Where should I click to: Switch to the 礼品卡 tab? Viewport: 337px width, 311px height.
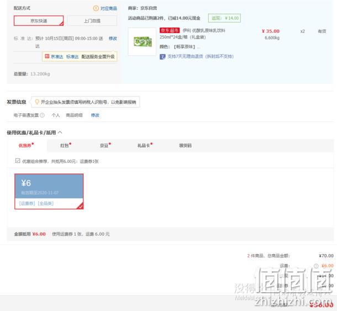pyautogui.click(x=144, y=145)
